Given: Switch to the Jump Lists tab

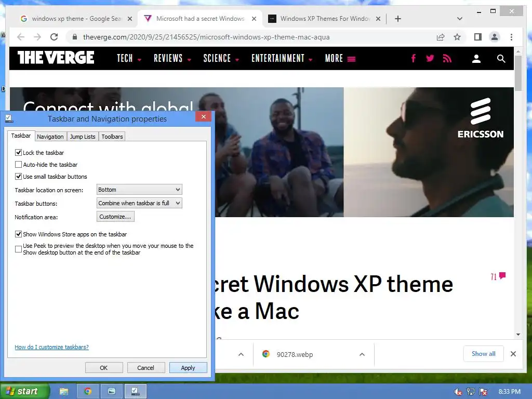Looking at the screenshot, I should coord(83,137).
